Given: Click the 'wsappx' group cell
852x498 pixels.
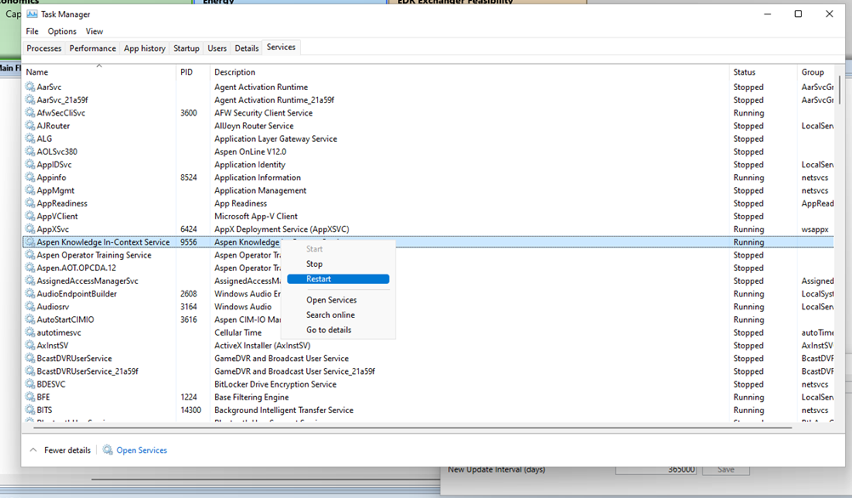Looking at the screenshot, I should click(815, 229).
